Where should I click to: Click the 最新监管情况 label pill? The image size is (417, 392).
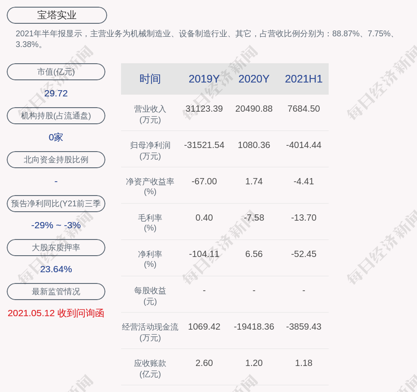point(56,292)
